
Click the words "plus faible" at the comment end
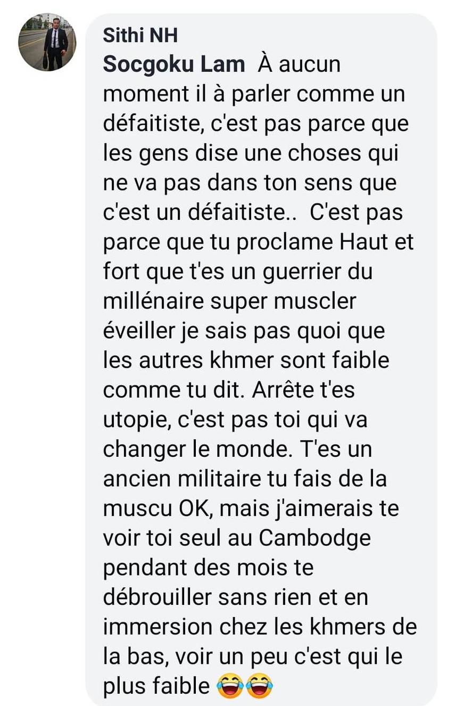click(x=156, y=686)
